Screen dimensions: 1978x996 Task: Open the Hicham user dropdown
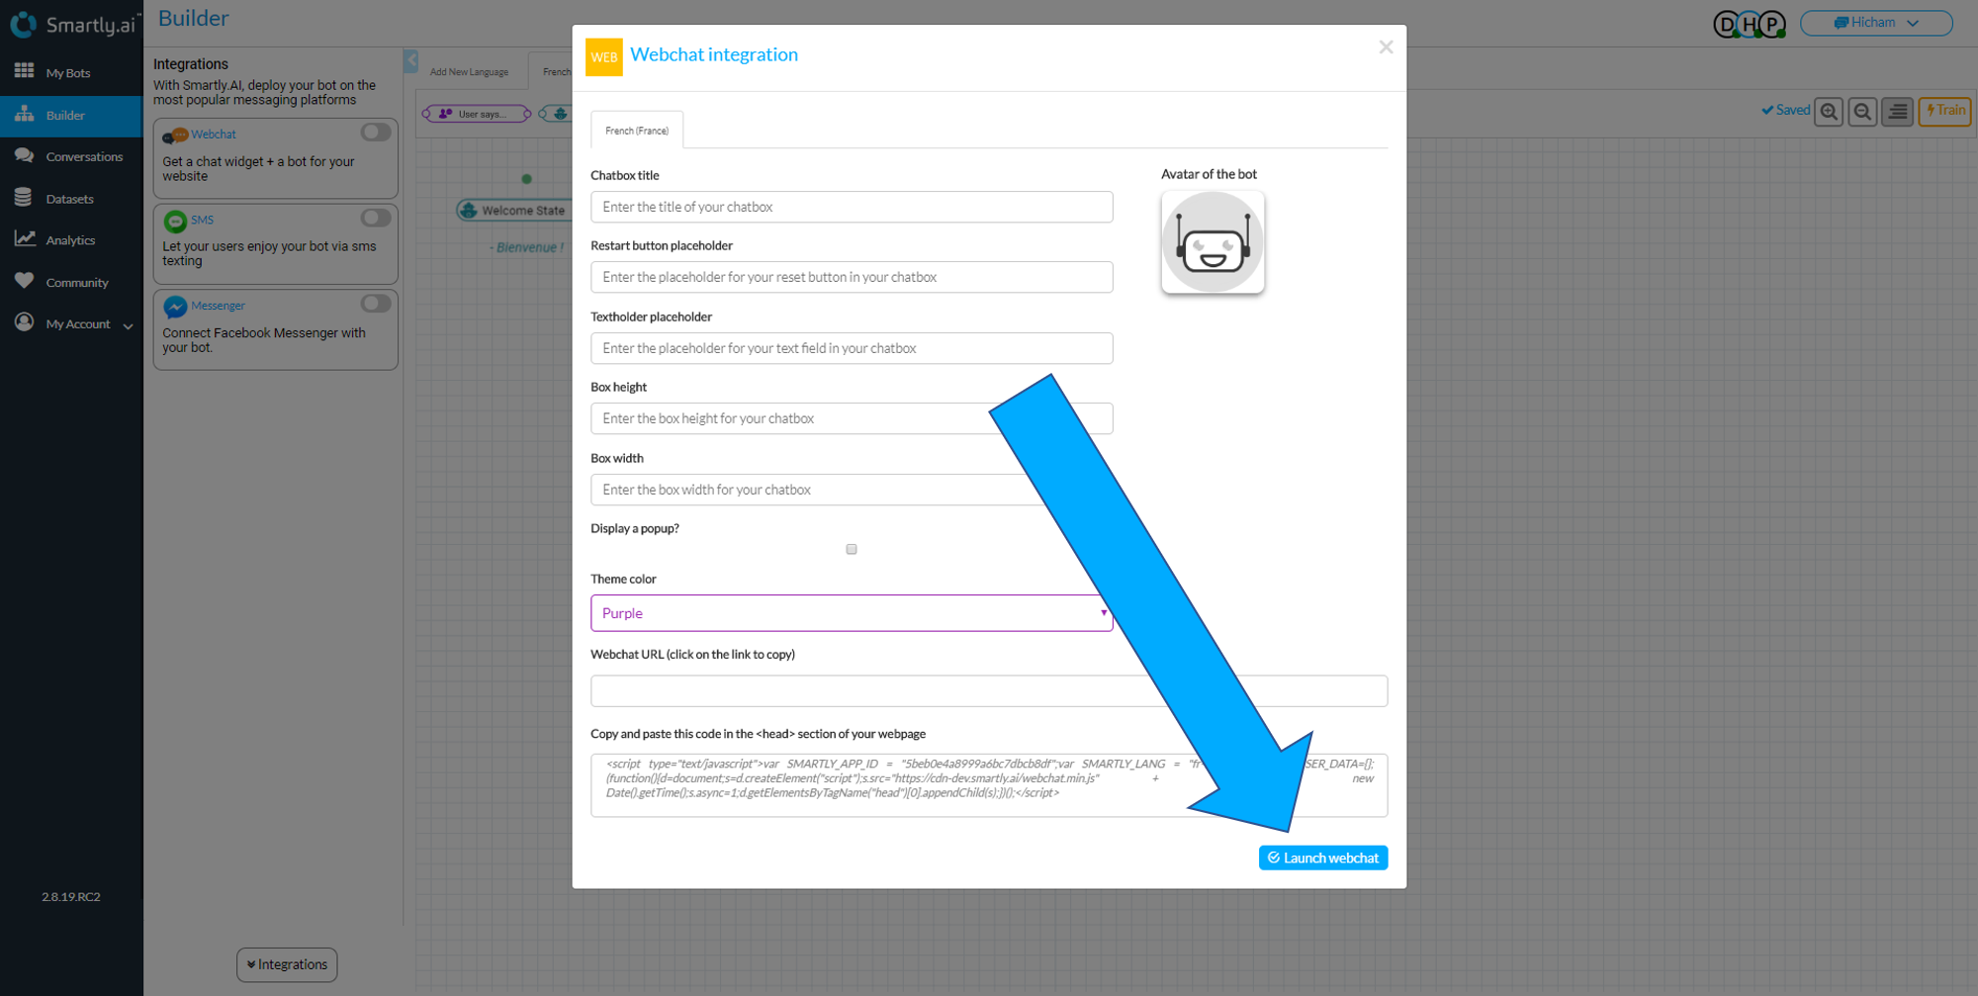pyautogui.click(x=1876, y=23)
